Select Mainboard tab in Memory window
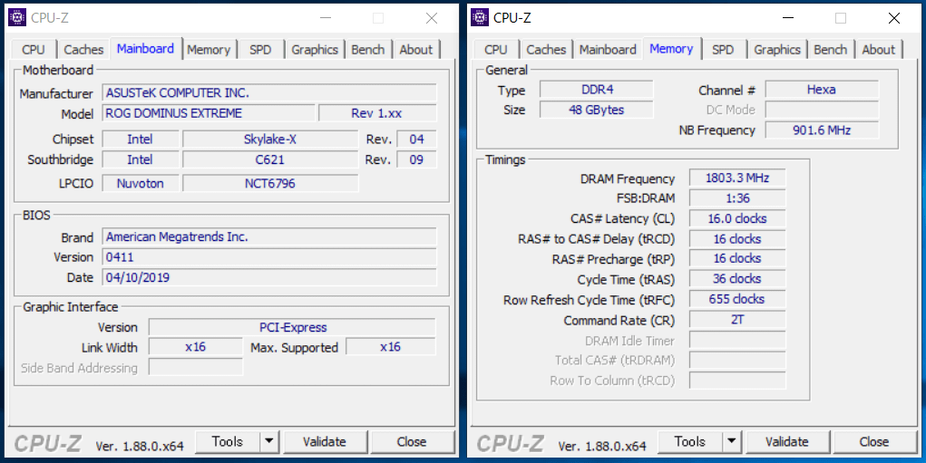 click(608, 50)
